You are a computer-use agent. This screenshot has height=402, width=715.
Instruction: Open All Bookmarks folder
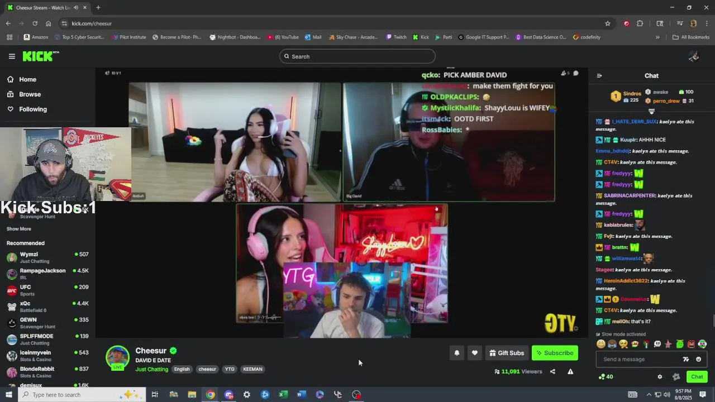pos(690,37)
